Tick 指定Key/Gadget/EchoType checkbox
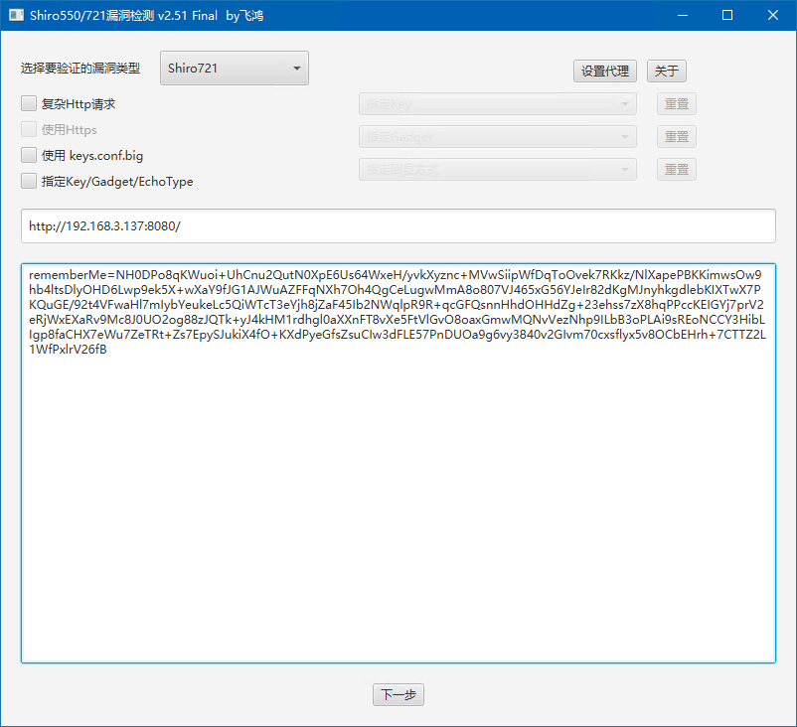 coord(29,181)
